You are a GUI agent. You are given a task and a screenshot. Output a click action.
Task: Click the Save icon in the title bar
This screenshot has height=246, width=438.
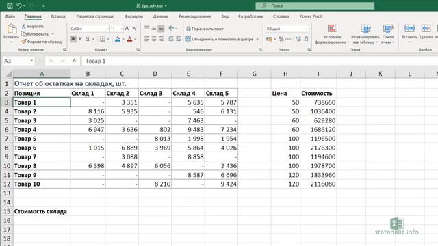pyautogui.click(x=10, y=5)
